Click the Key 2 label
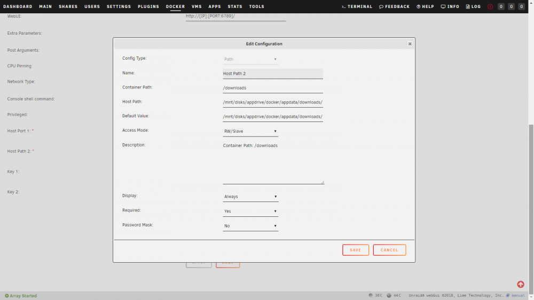534x300 pixels. coord(13,192)
